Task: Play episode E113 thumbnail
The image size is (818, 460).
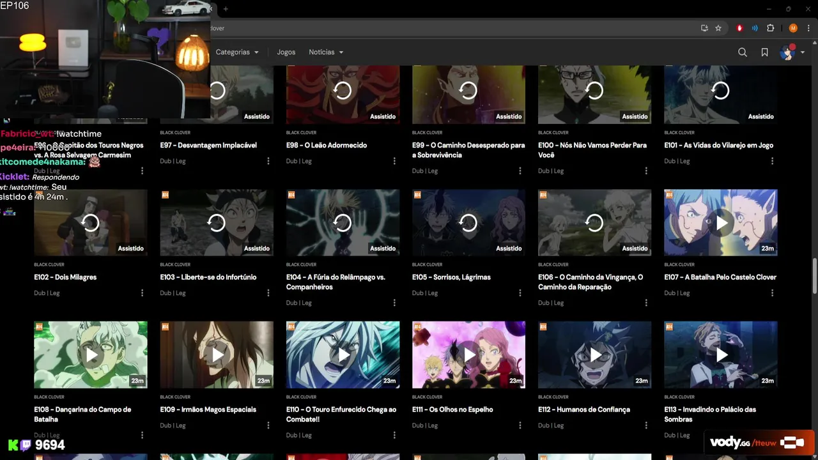Action: point(721,355)
